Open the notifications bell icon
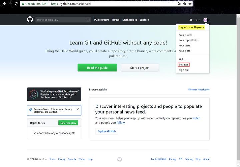The image size is (240, 167). point(191,20)
